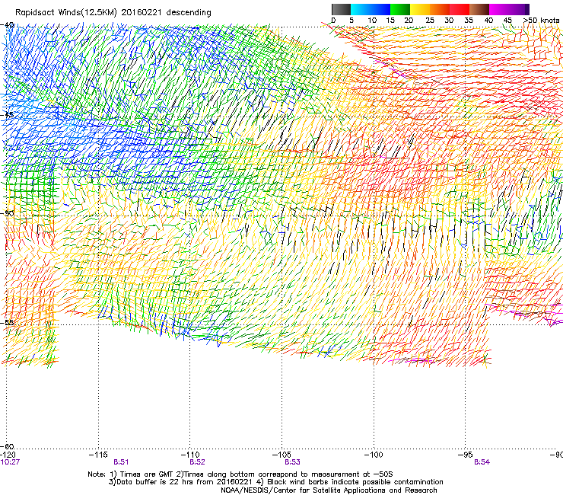This screenshot has height=495, width=563.
Task: Click the 8:54 swath time label
Action: [482, 462]
